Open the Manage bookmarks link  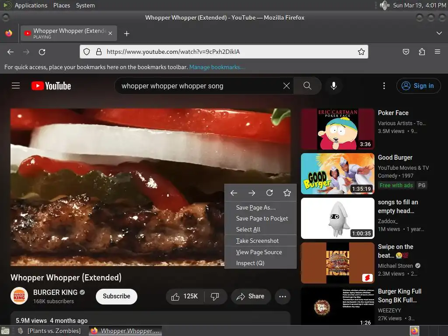pyautogui.click(x=217, y=67)
